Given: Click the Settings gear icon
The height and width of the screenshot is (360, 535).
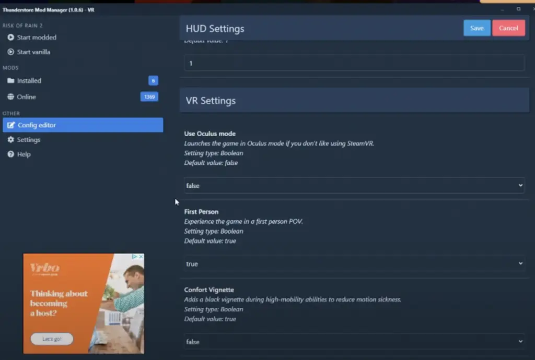Looking at the screenshot, I should click(10, 140).
